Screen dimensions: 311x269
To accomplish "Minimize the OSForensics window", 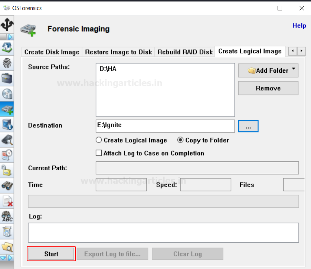I will pyautogui.click(x=258, y=8).
